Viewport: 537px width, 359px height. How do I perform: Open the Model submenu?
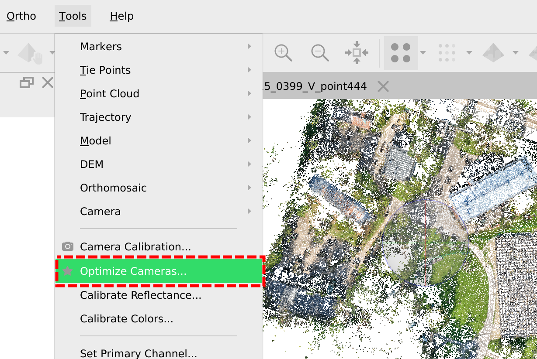point(159,140)
